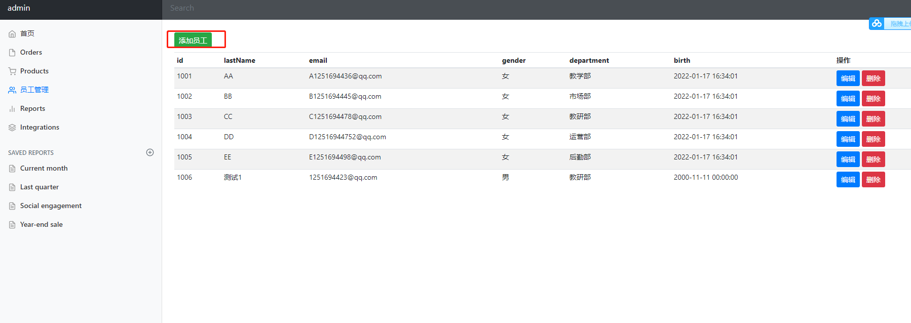Click the 男 gender cell
The width and height of the screenshot is (911, 323).
[x=505, y=177]
